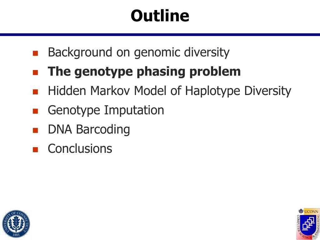
Task: Click the word Haplotype in third bullet
Action: [212, 91]
